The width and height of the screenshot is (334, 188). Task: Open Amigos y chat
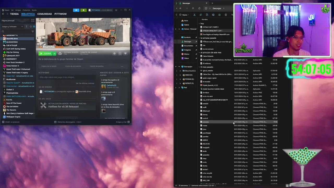coord(122,122)
